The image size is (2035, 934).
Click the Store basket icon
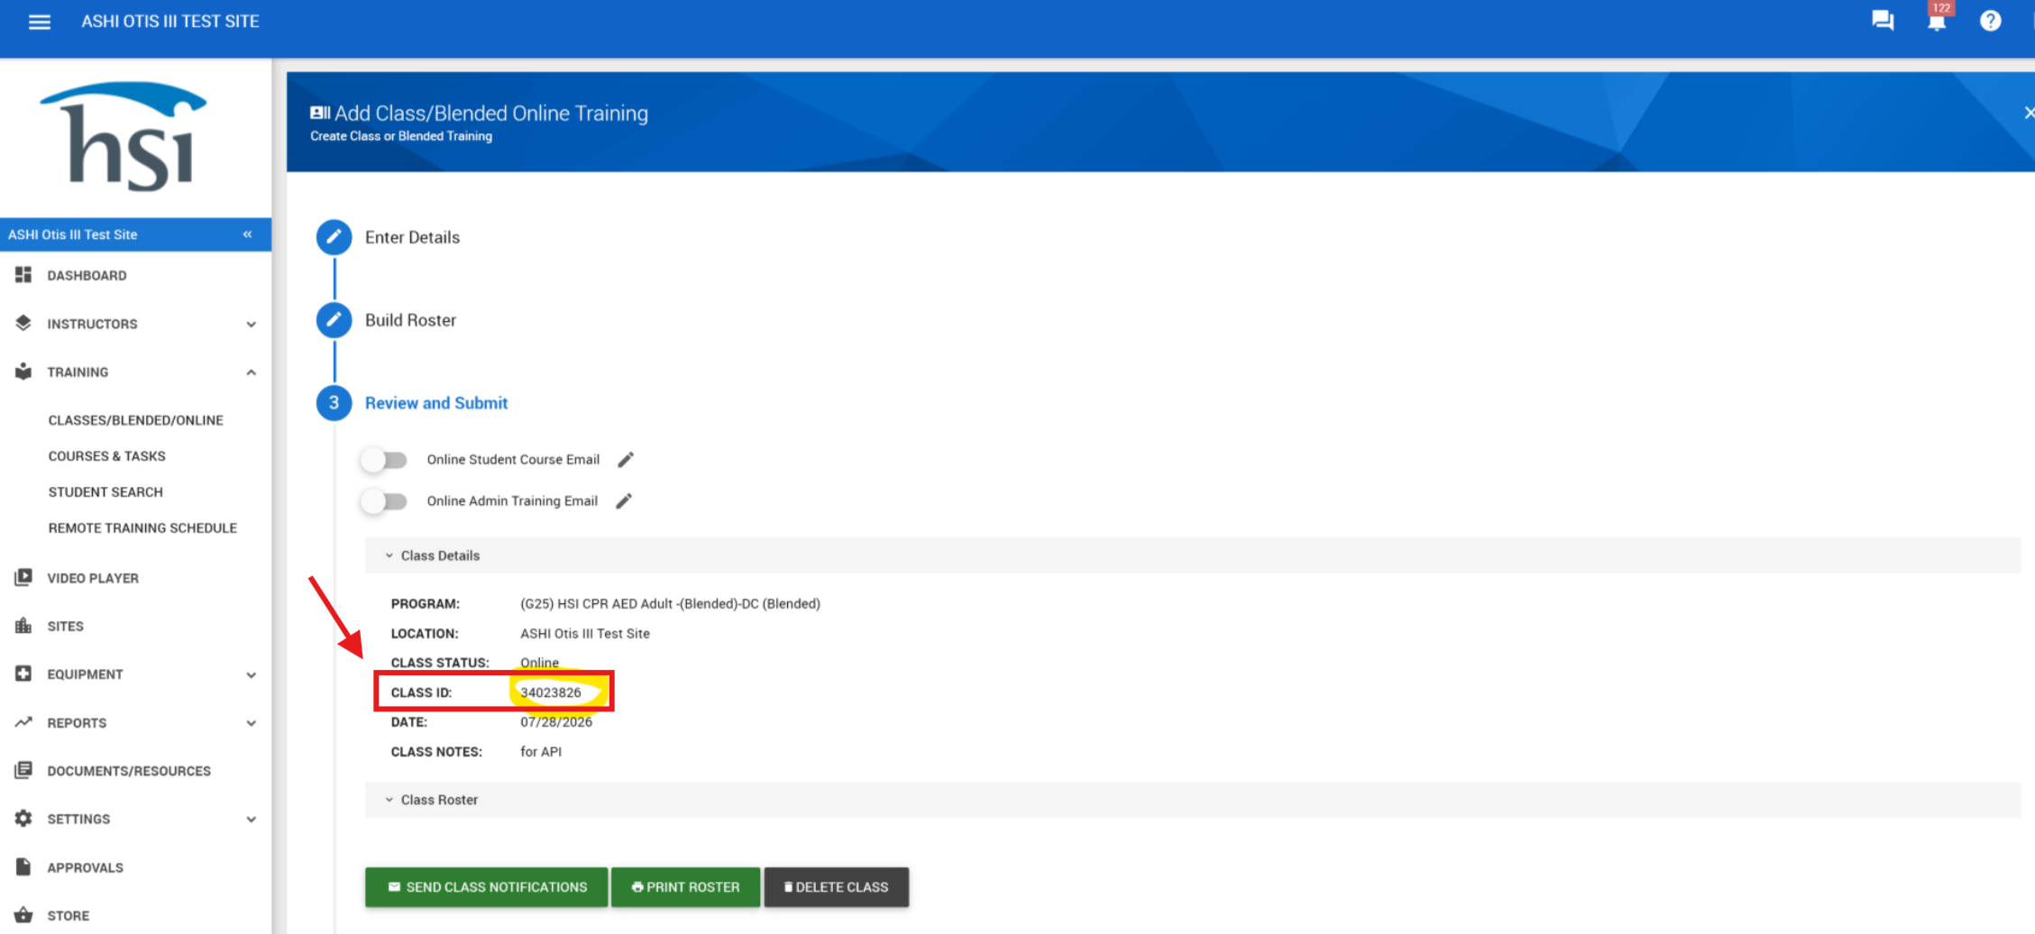click(23, 915)
